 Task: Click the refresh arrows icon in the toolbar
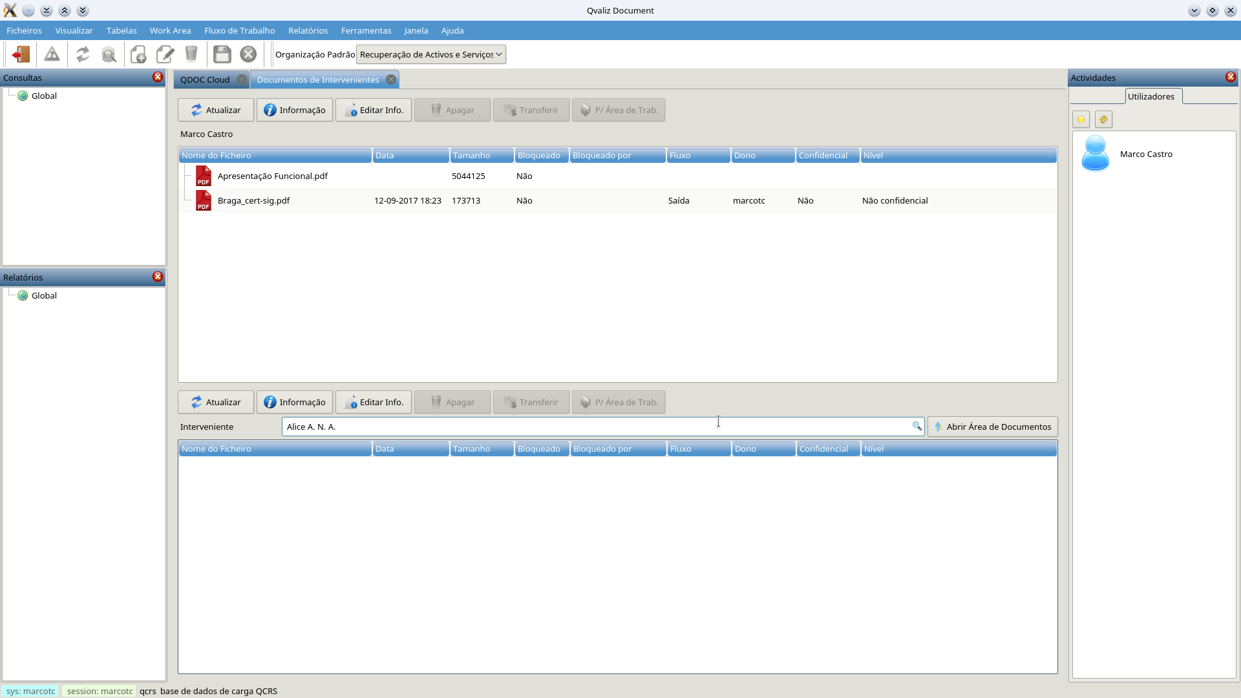[x=83, y=54]
